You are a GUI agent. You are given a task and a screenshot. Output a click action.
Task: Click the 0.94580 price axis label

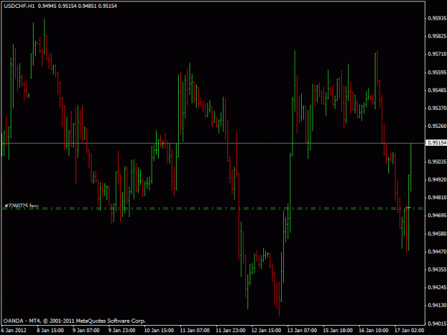tap(437, 234)
